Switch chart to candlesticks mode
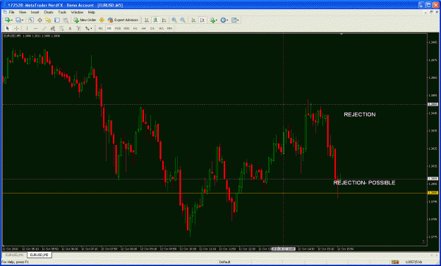The width and height of the screenshot is (441, 266). 155,20
